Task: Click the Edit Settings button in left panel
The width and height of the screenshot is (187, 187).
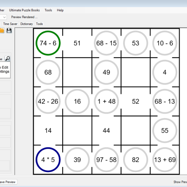Action: point(5,69)
